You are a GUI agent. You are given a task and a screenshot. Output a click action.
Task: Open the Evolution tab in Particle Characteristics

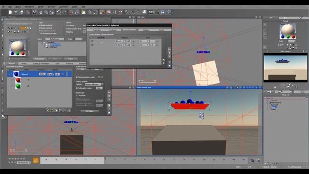113,30
